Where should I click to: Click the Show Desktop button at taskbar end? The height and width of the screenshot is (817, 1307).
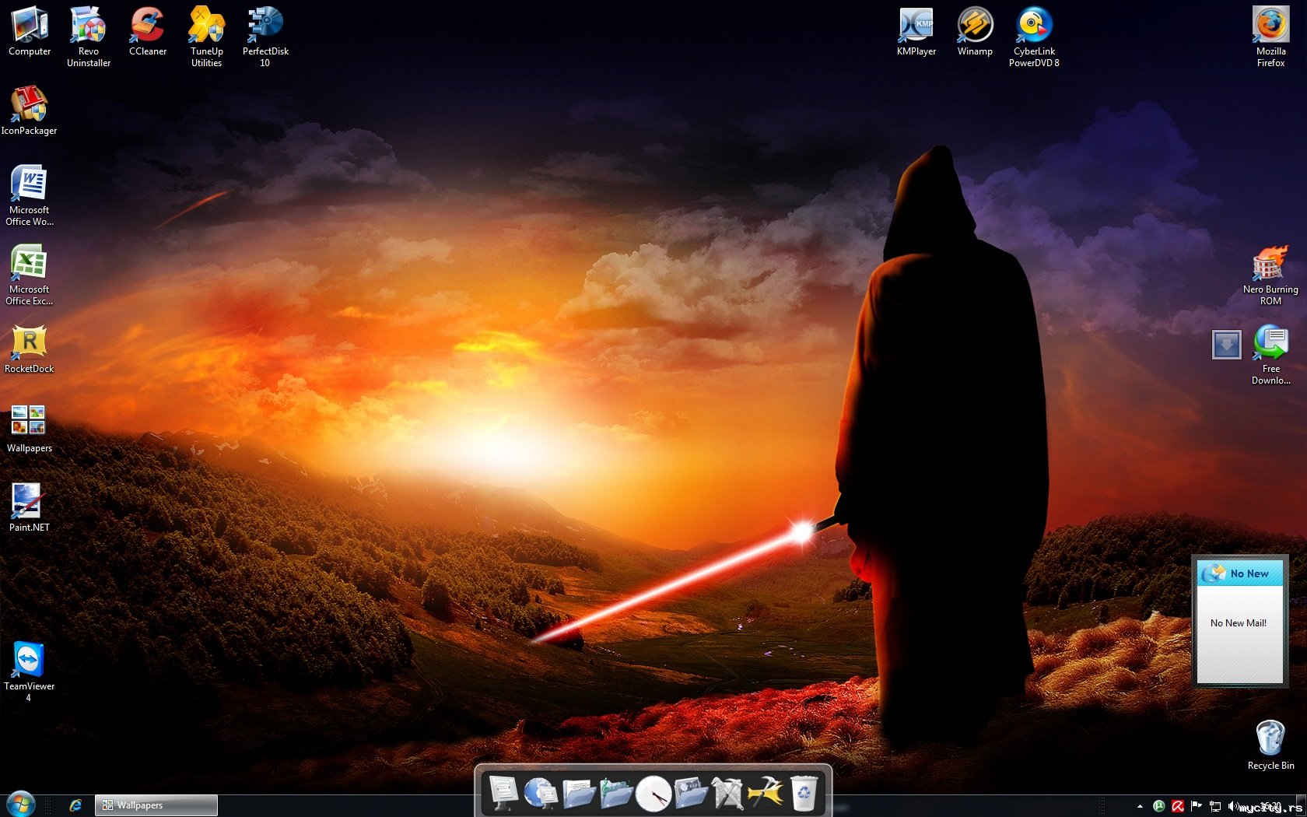(x=1301, y=805)
